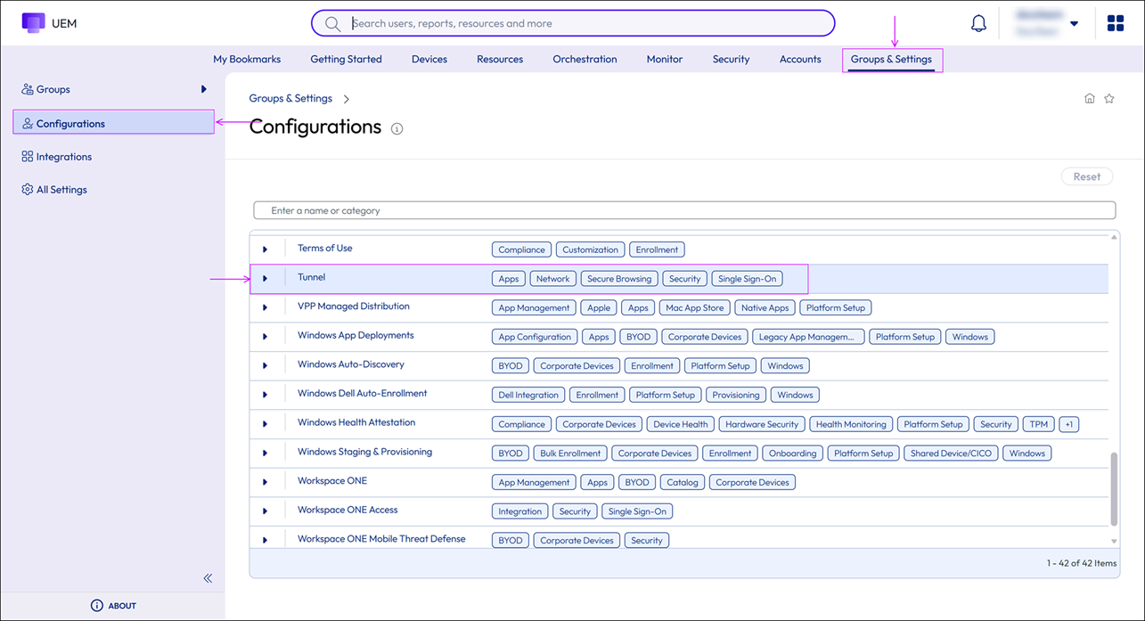Click the info icon beside Configurations title

point(397,128)
